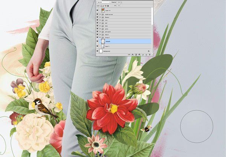Expand the grass group
The image size is (226, 157).
100,29
